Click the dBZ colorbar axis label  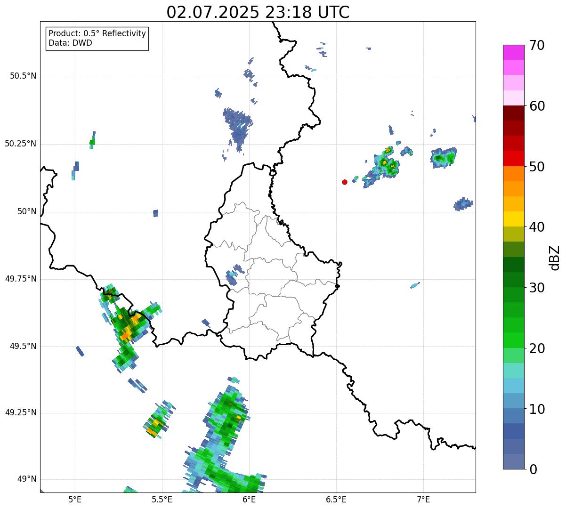555,258
